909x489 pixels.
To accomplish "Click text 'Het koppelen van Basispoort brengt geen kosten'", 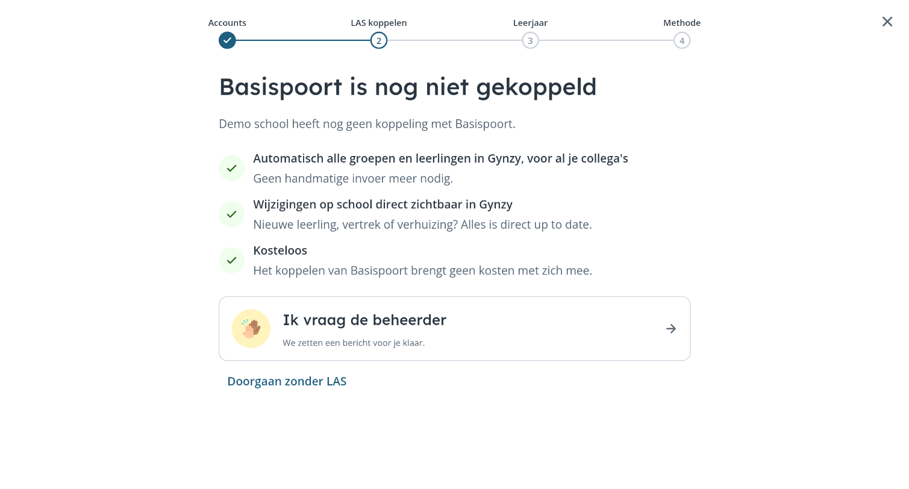I will coord(384,270).
